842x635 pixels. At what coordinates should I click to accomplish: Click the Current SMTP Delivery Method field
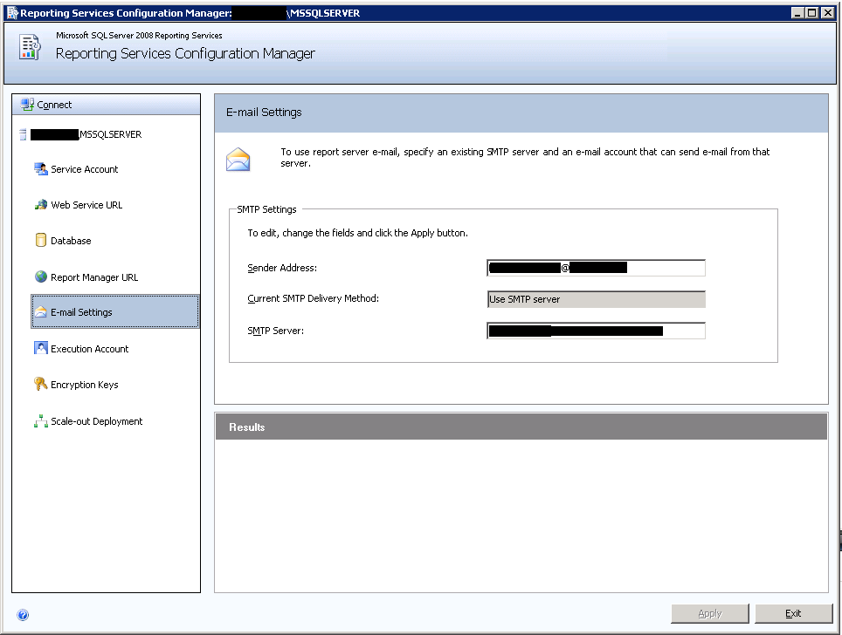(596, 299)
